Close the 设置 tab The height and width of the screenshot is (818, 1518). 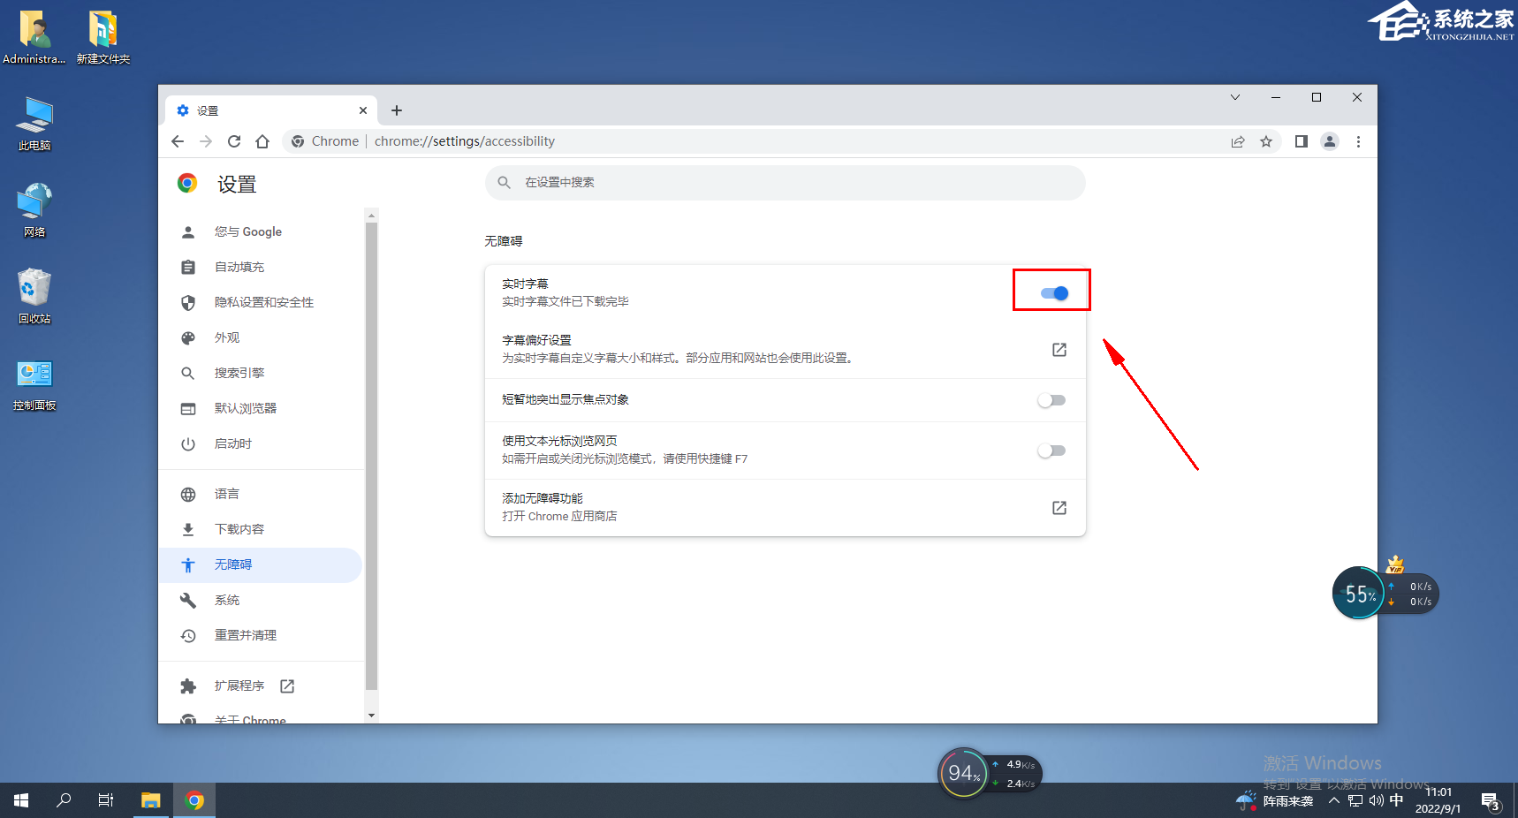click(x=363, y=110)
